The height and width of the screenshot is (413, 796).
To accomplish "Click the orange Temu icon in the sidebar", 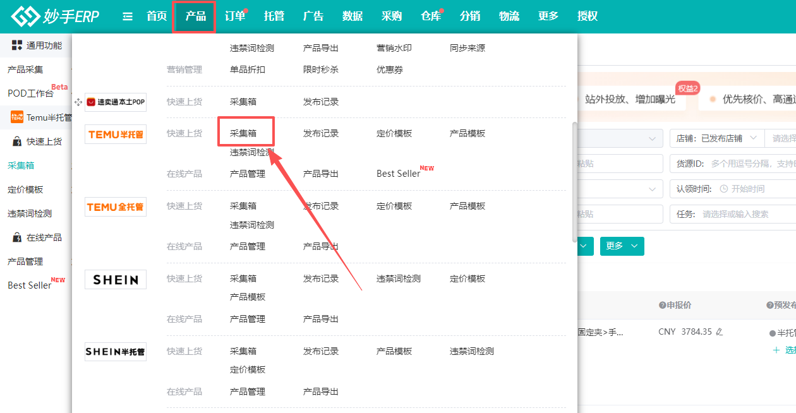I will click(17, 117).
